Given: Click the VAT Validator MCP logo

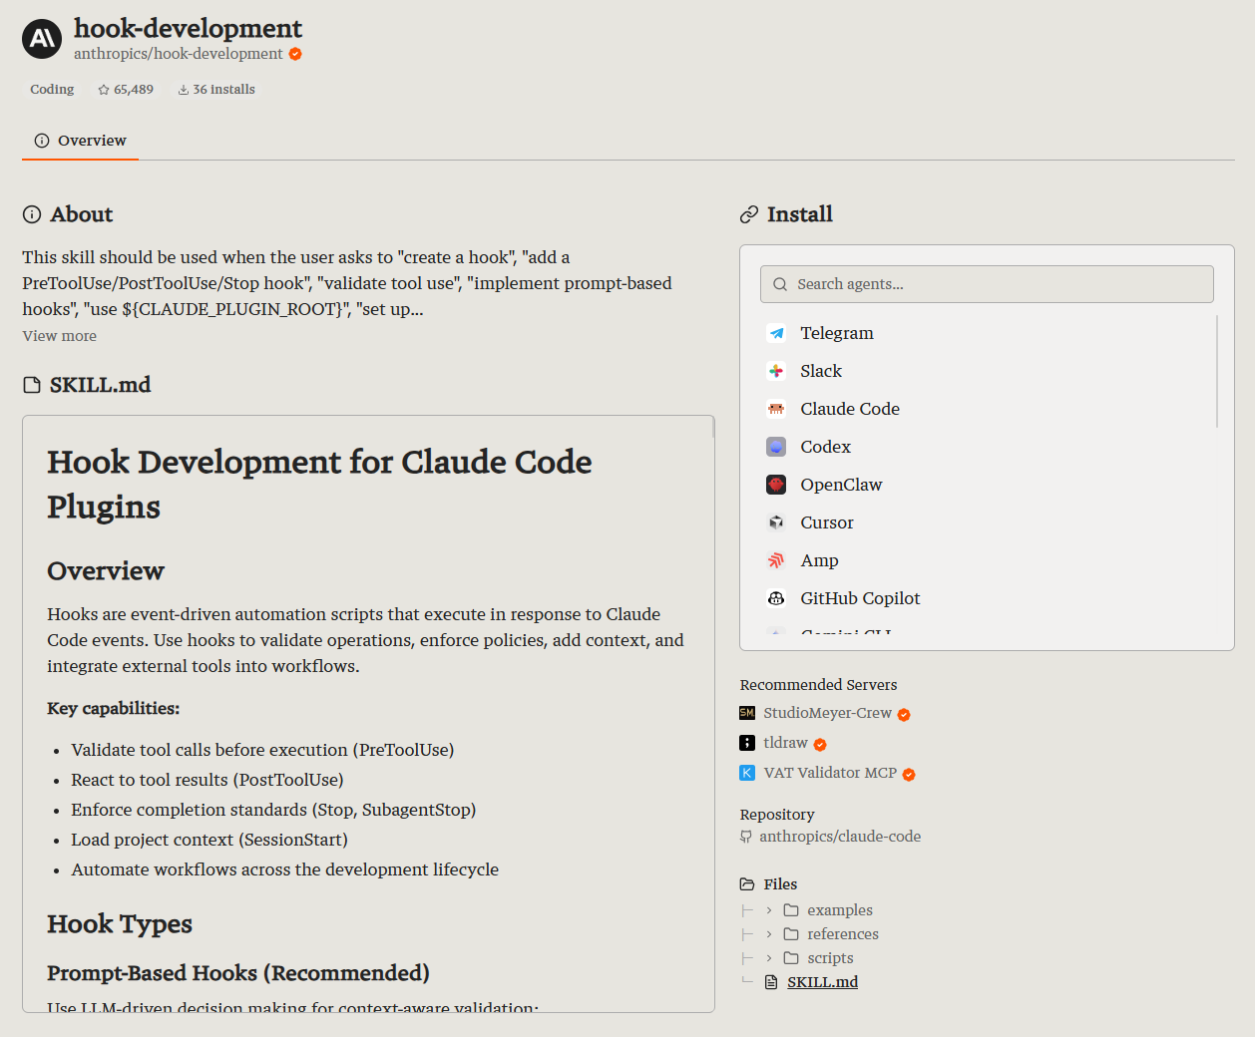Looking at the screenshot, I should tap(747, 773).
